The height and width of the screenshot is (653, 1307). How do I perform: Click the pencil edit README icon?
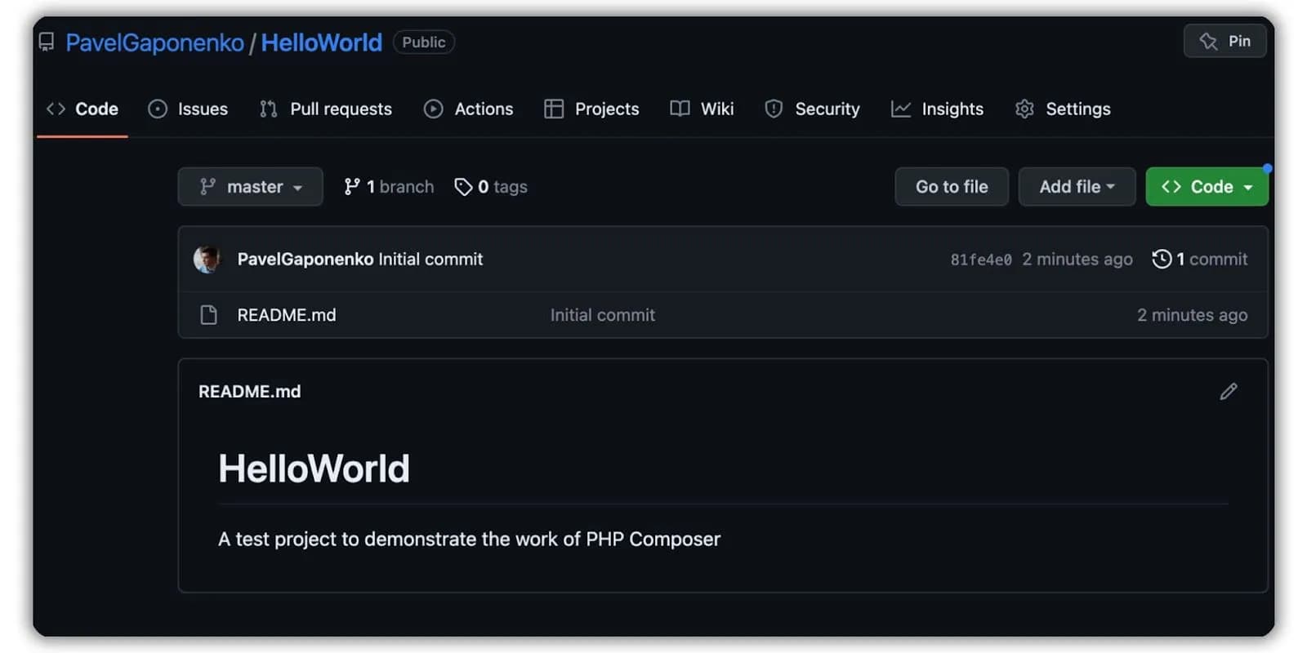coord(1228,392)
